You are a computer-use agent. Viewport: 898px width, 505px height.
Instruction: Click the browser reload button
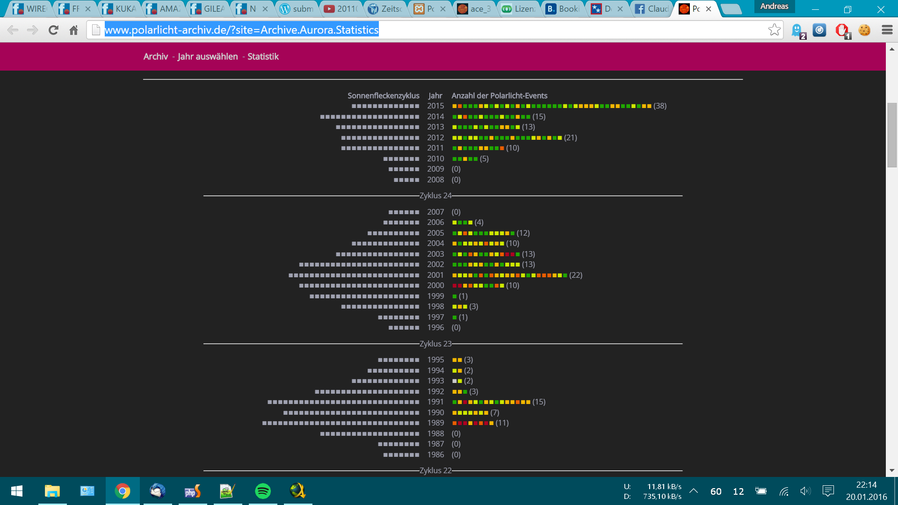tap(53, 30)
